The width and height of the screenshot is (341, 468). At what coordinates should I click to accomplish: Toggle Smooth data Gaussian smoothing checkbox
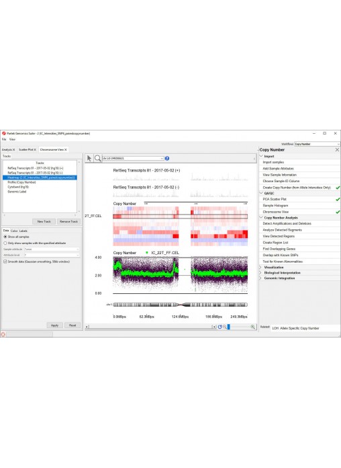pyautogui.click(x=5, y=262)
